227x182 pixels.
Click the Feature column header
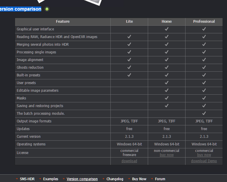pos(63,22)
